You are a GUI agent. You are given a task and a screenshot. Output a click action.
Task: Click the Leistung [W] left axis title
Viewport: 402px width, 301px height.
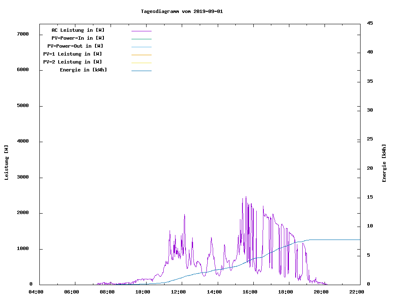click(x=6, y=163)
